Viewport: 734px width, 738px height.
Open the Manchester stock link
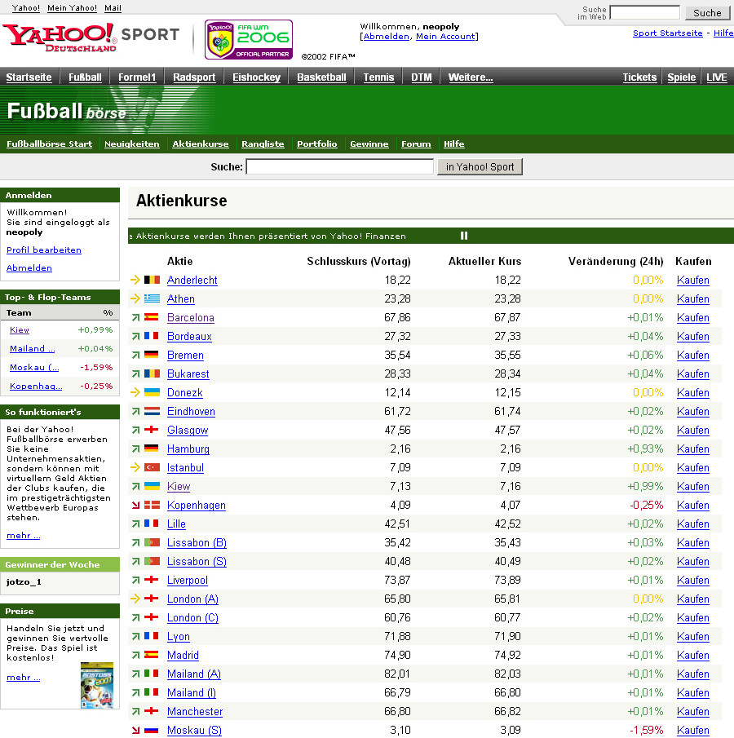pyautogui.click(x=195, y=712)
